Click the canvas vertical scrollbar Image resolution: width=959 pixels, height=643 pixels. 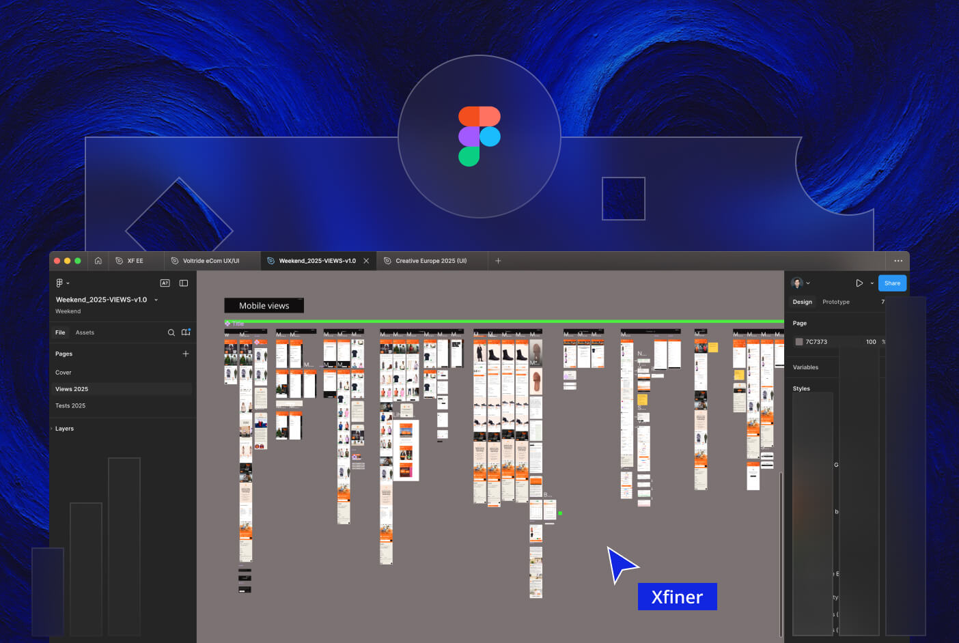pyautogui.click(x=781, y=553)
